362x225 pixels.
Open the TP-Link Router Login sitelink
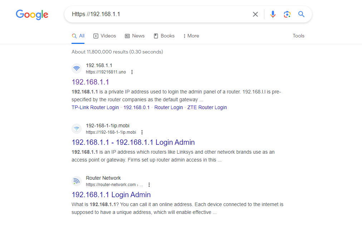[x=95, y=107]
